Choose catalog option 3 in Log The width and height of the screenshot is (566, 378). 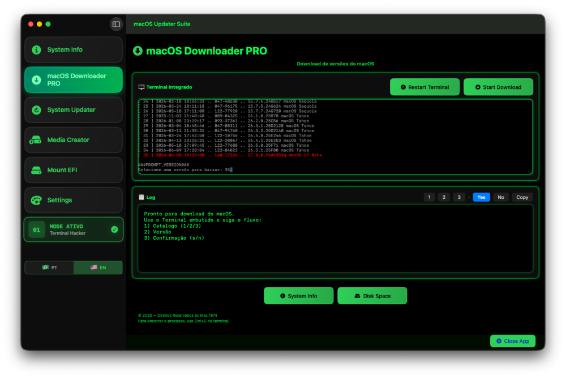pos(459,197)
